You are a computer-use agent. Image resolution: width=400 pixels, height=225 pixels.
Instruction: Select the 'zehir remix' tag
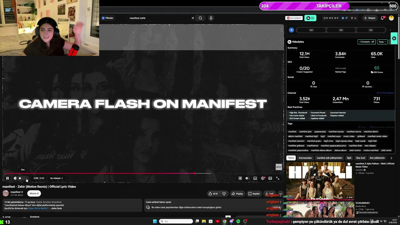pos(386,150)
